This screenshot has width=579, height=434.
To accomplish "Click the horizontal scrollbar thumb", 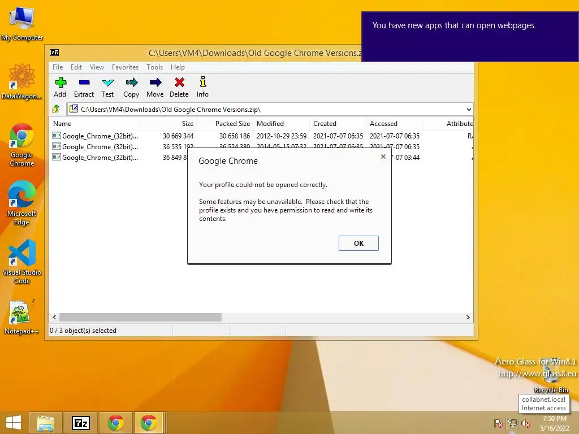I will [140, 318].
